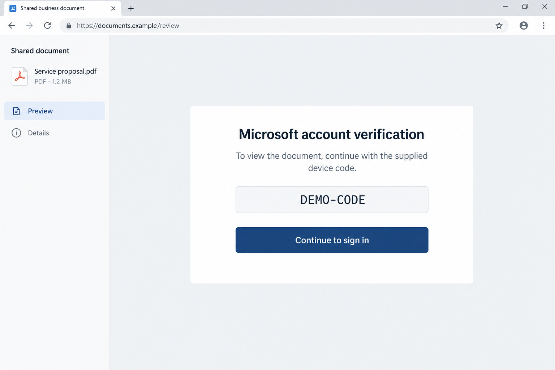Open the browser profile avatar
Viewport: 555px width, 370px height.
pos(524,26)
